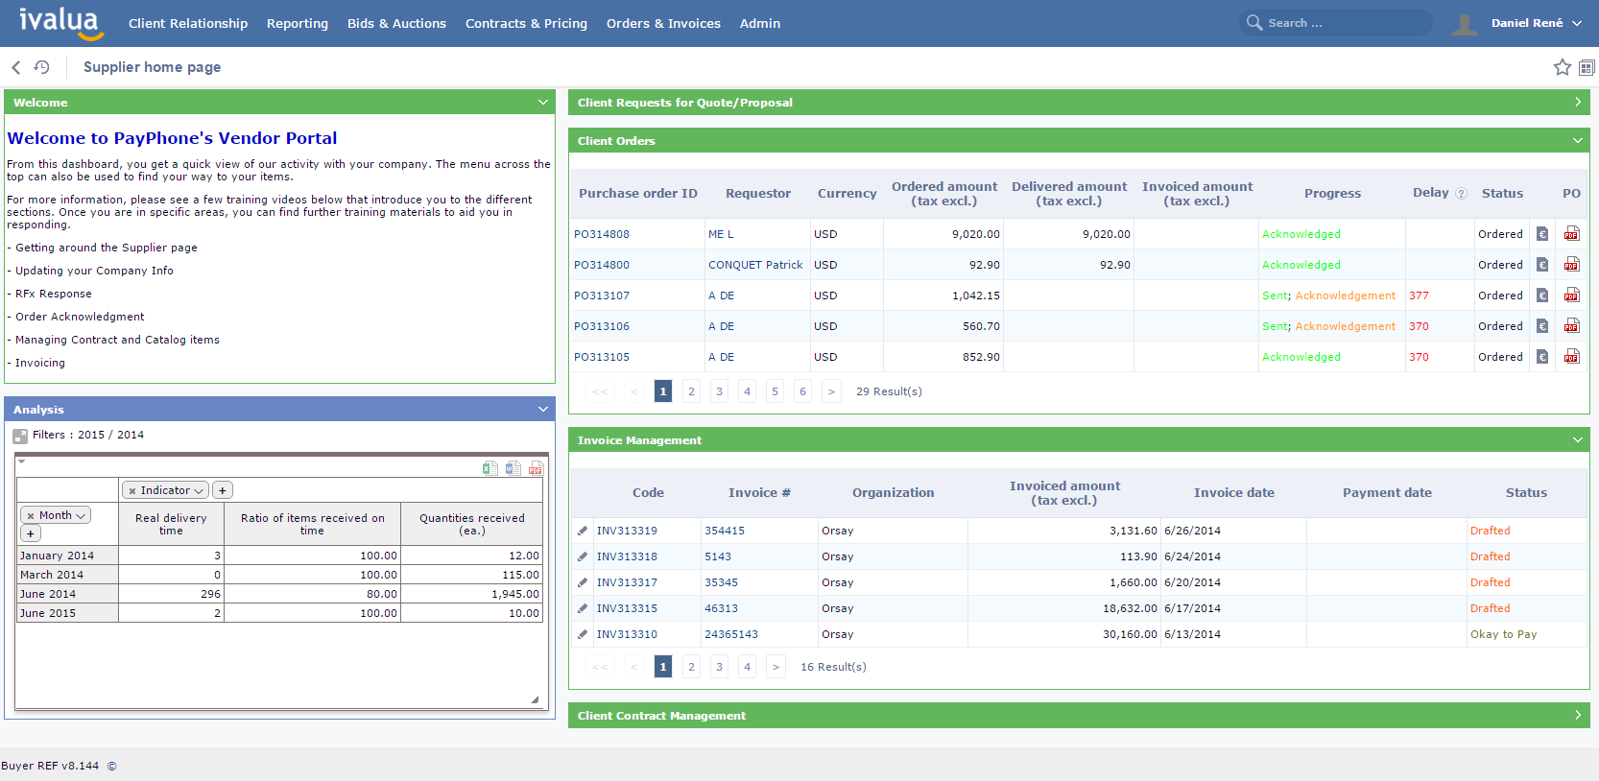Open purchase order PO313106
Image resolution: width=1599 pixels, height=781 pixels.
pos(602,326)
